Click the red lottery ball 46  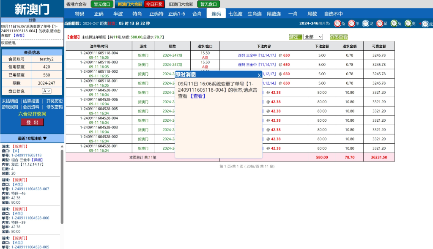coord(351,24)
